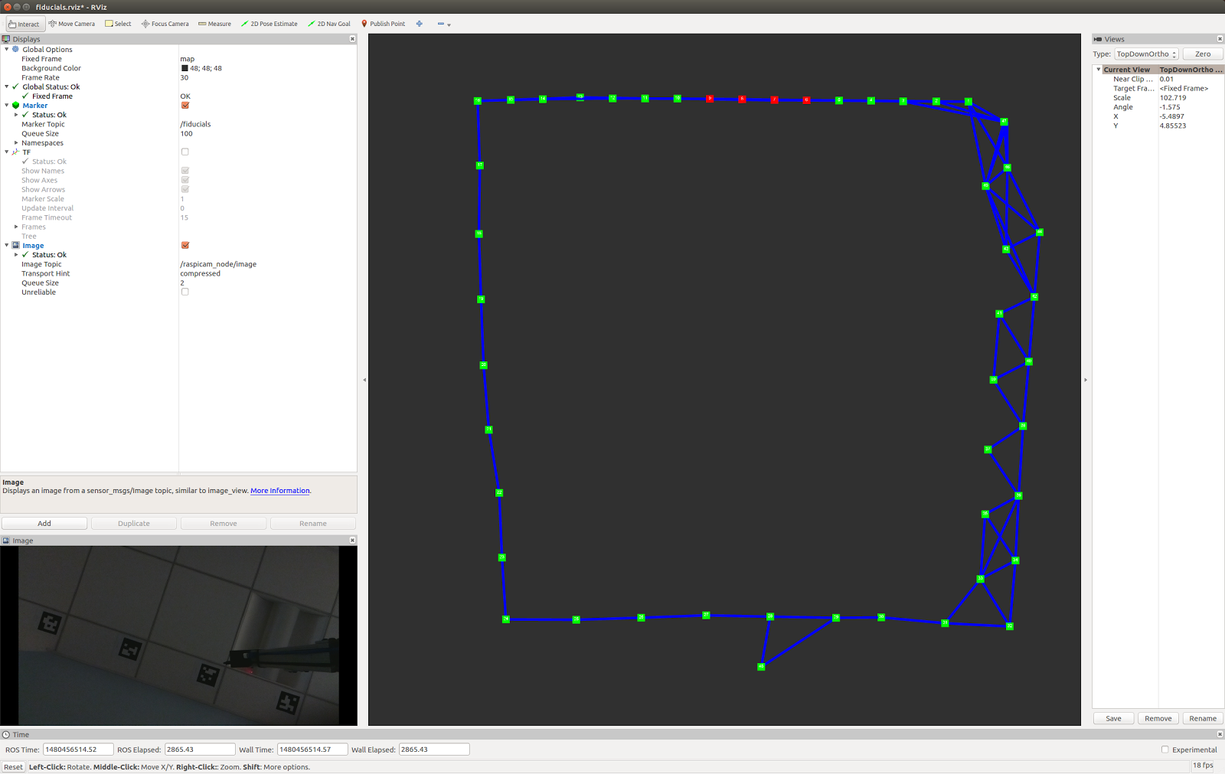Image resolution: width=1225 pixels, height=774 pixels.
Task: Activate the Move Camera tool
Action: click(72, 24)
